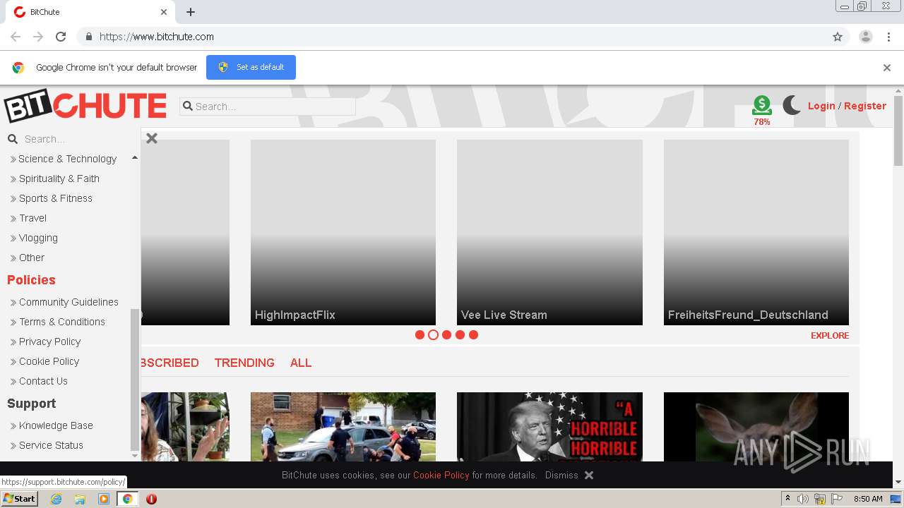Image resolution: width=904 pixels, height=508 pixels.
Task: Open Sports & Fitness category
Action: coord(55,198)
